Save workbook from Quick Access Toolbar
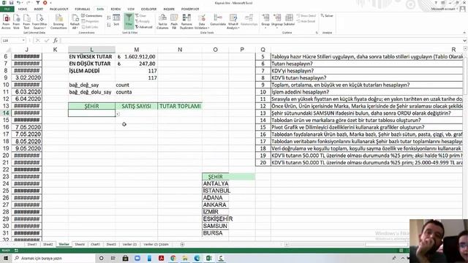 tap(12, 3)
